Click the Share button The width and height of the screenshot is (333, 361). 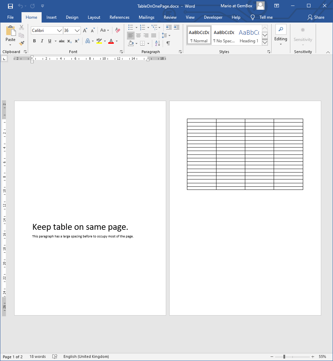click(316, 17)
